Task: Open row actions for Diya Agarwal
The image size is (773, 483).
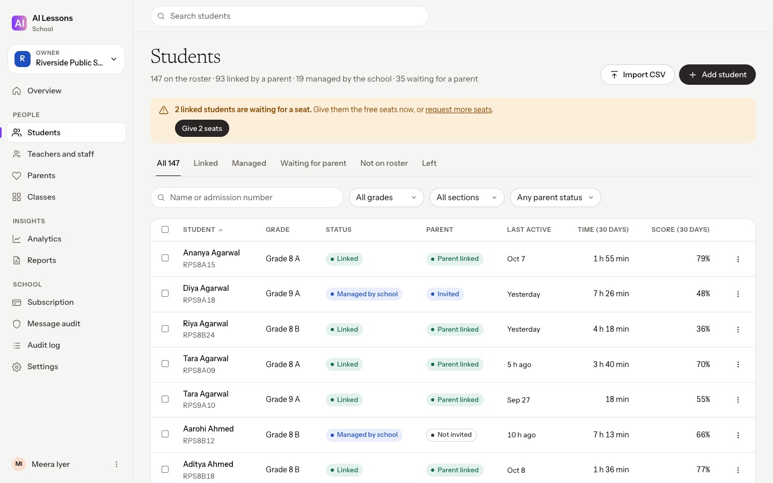Action: pos(738,294)
